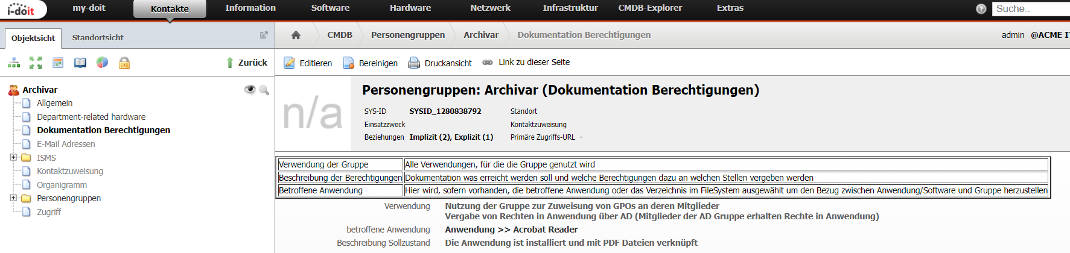Open the CMDB-Explorer menu
The height and width of the screenshot is (253, 1070).
[x=650, y=8]
